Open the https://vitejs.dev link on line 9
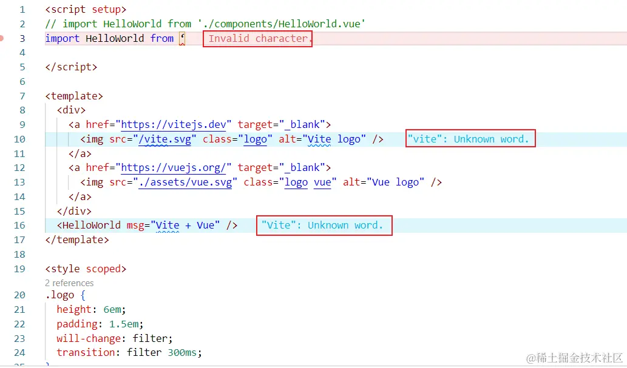627x368 pixels. [174, 125]
